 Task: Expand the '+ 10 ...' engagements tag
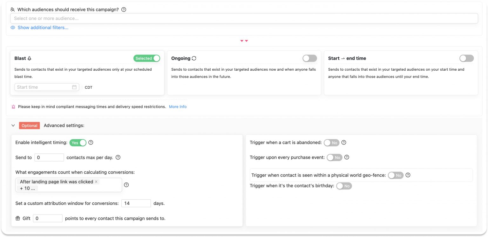tap(28, 188)
